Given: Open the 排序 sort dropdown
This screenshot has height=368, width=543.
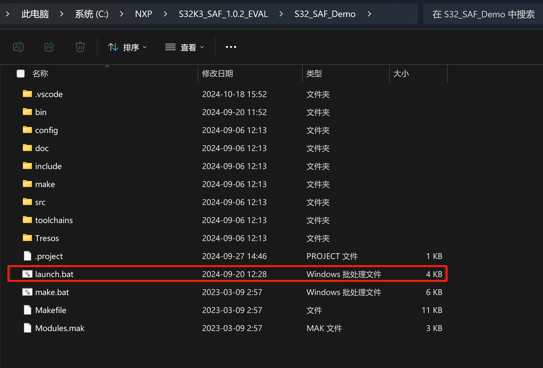Looking at the screenshot, I should [x=127, y=47].
